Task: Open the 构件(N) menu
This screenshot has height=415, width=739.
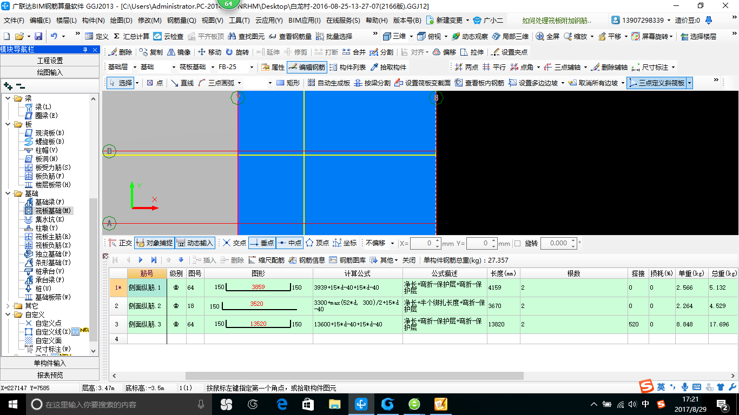Action: [x=94, y=20]
